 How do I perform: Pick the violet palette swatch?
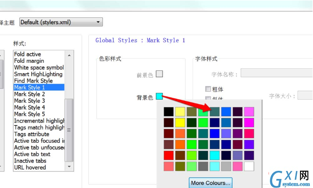249,144
